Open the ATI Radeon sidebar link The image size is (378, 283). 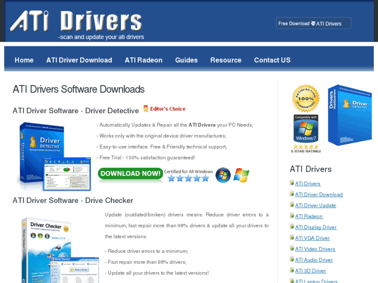pyautogui.click(x=309, y=217)
